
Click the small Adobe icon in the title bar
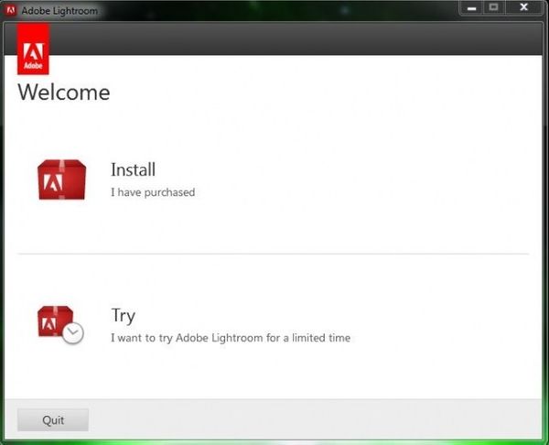10,10
